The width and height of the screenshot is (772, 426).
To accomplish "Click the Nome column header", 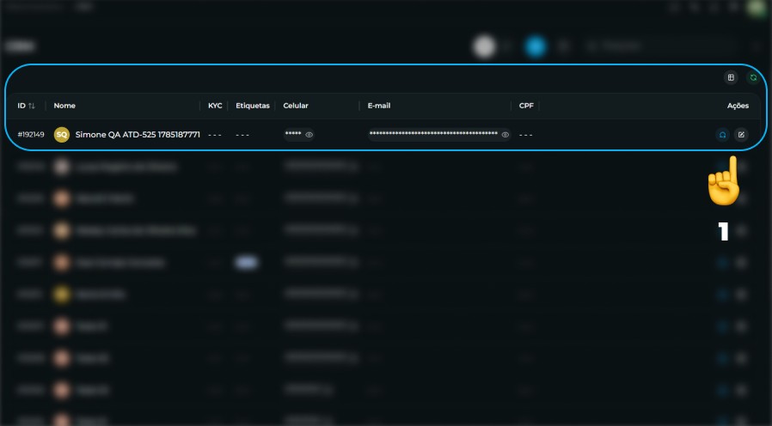I will (64, 106).
